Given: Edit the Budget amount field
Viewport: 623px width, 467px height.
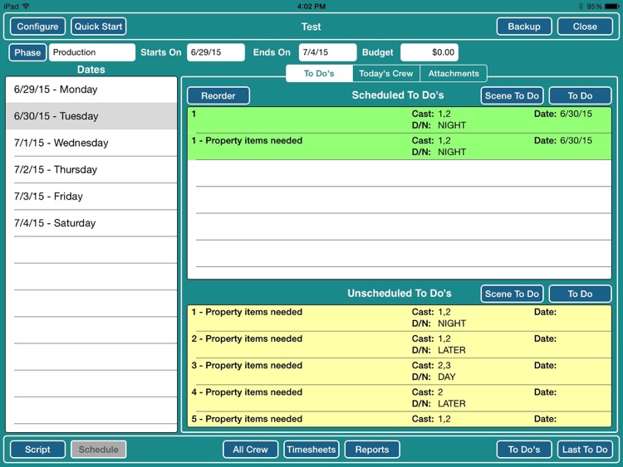Looking at the screenshot, I should [429, 52].
